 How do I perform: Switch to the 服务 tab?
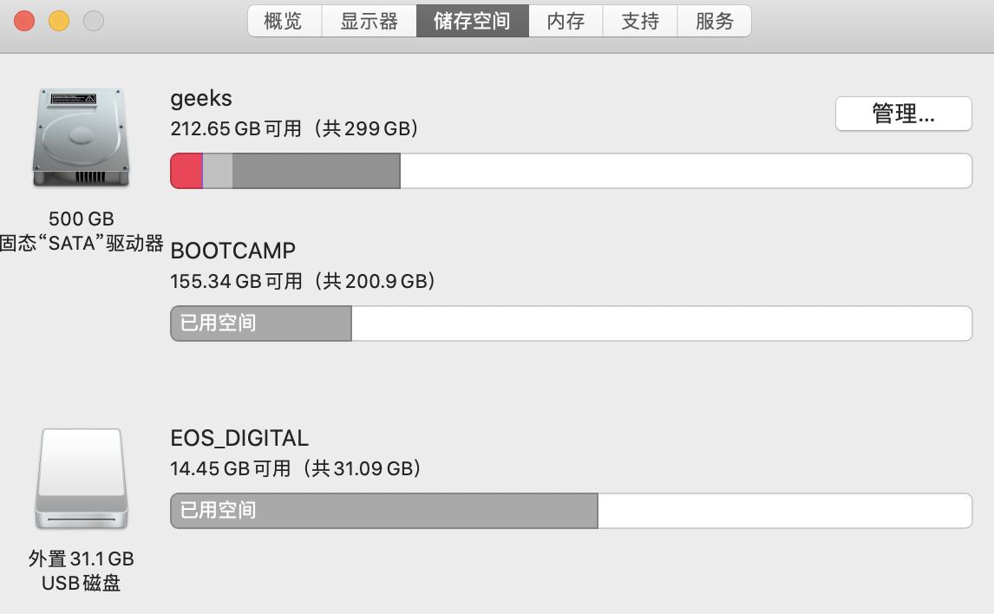714,21
